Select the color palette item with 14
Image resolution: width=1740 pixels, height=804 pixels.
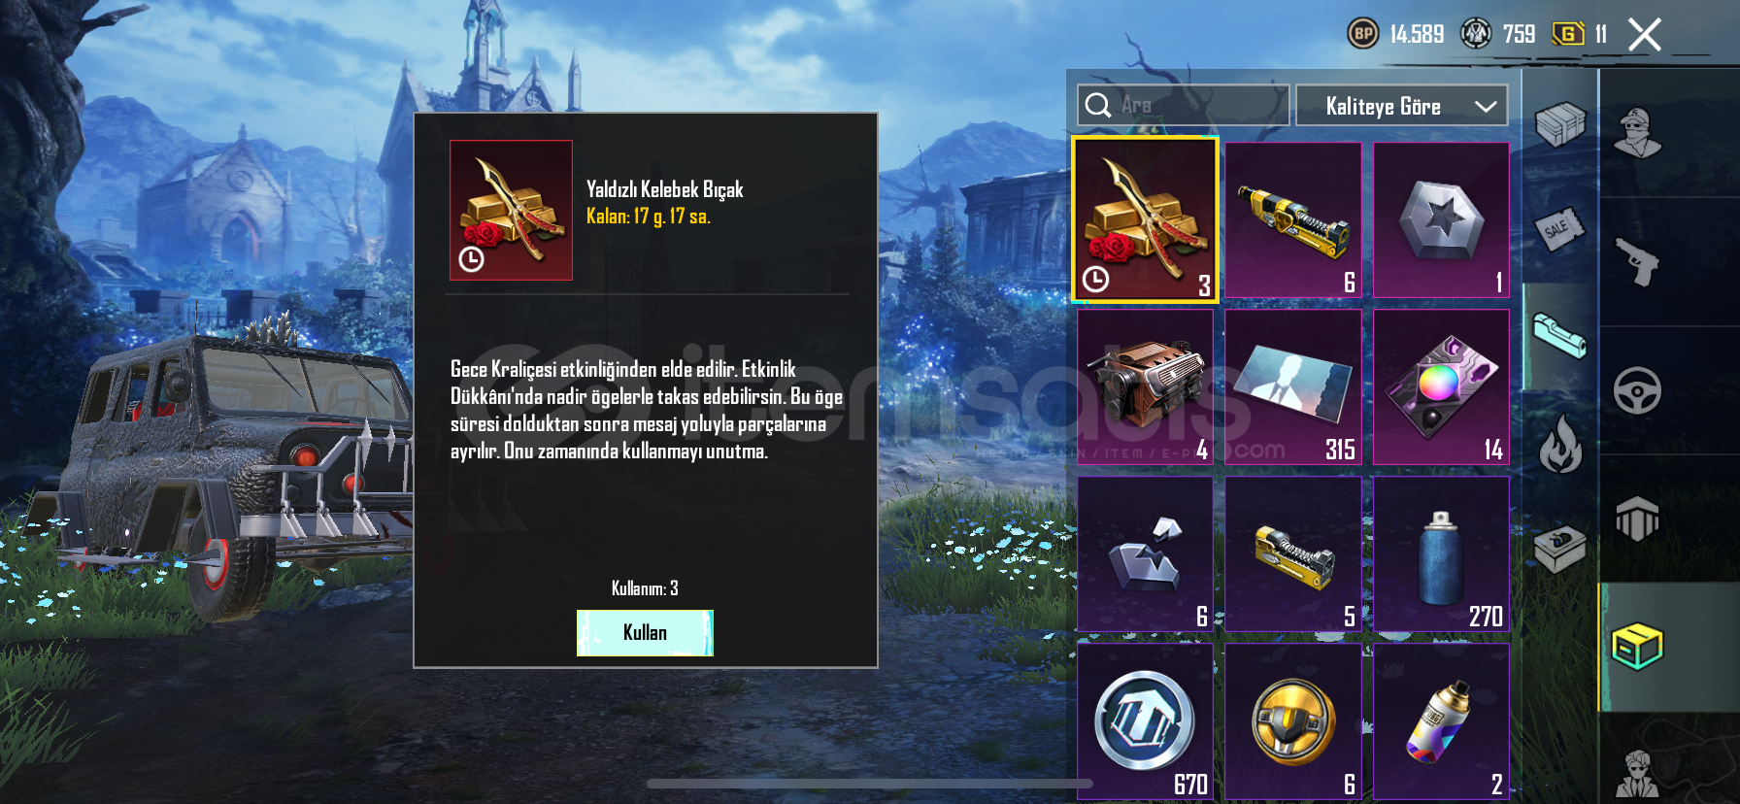[1441, 386]
